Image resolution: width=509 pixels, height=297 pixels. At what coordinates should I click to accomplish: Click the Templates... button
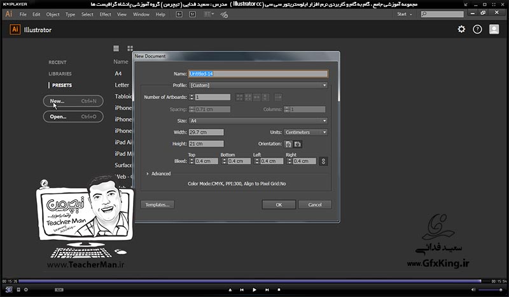click(157, 205)
